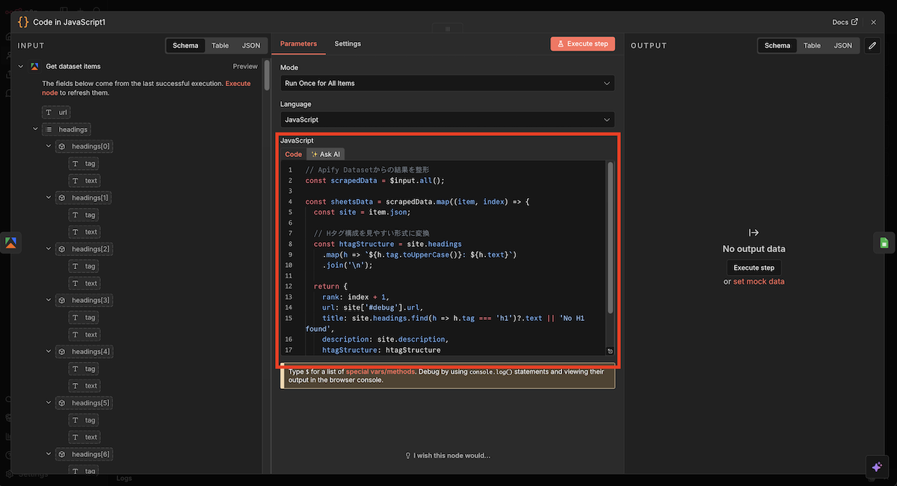Viewport: 897px width, 486px height.
Task: Open the Mode dropdown
Action: tap(447, 83)
